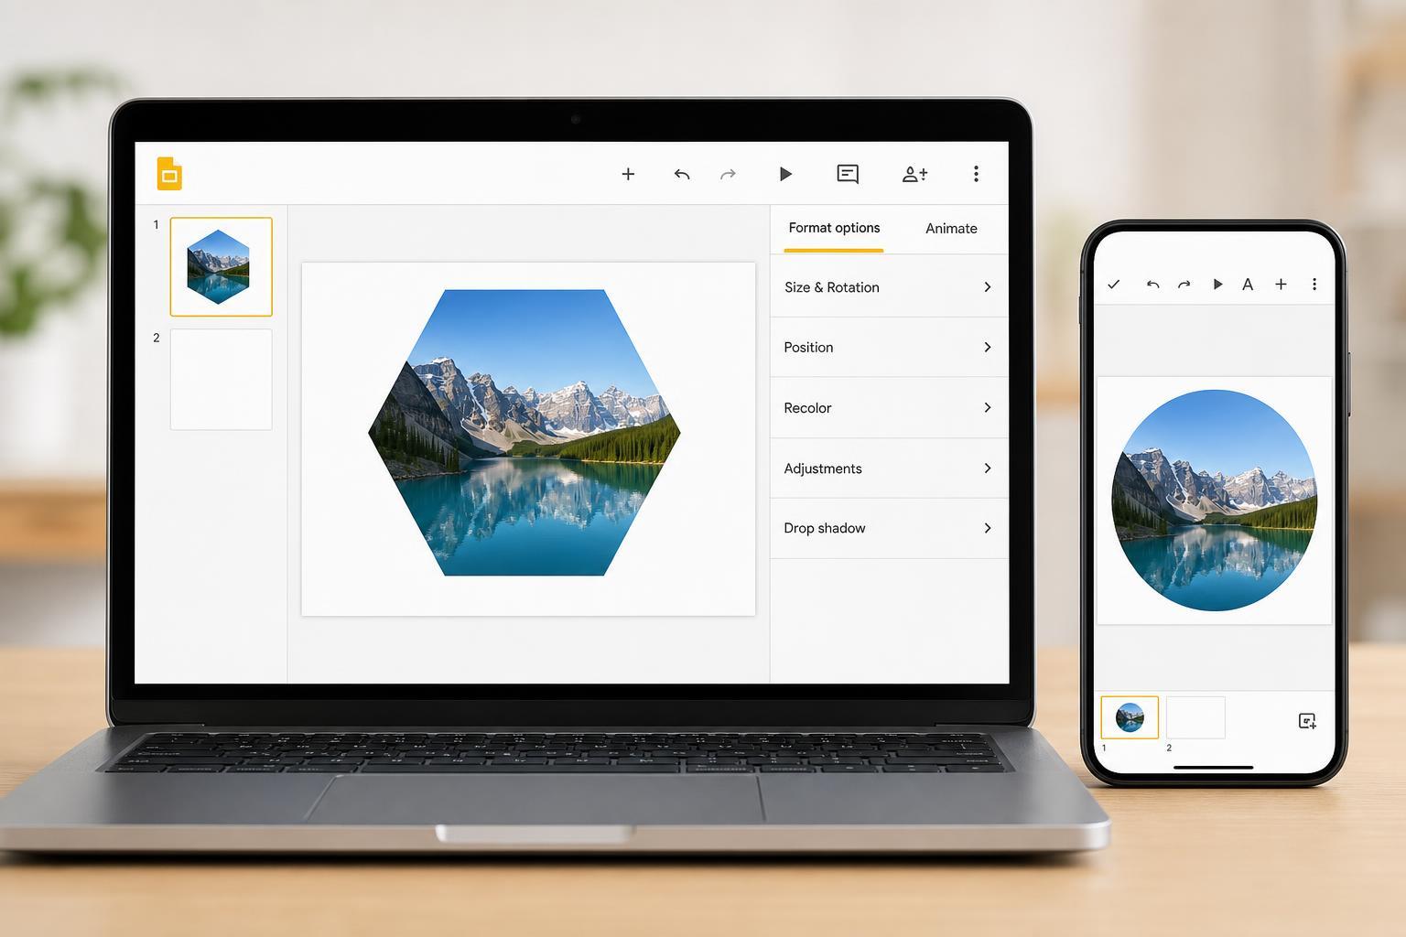Expand the Drop shadow section chevron
The image size is (1406, 937).
click(x=988, y=528)
